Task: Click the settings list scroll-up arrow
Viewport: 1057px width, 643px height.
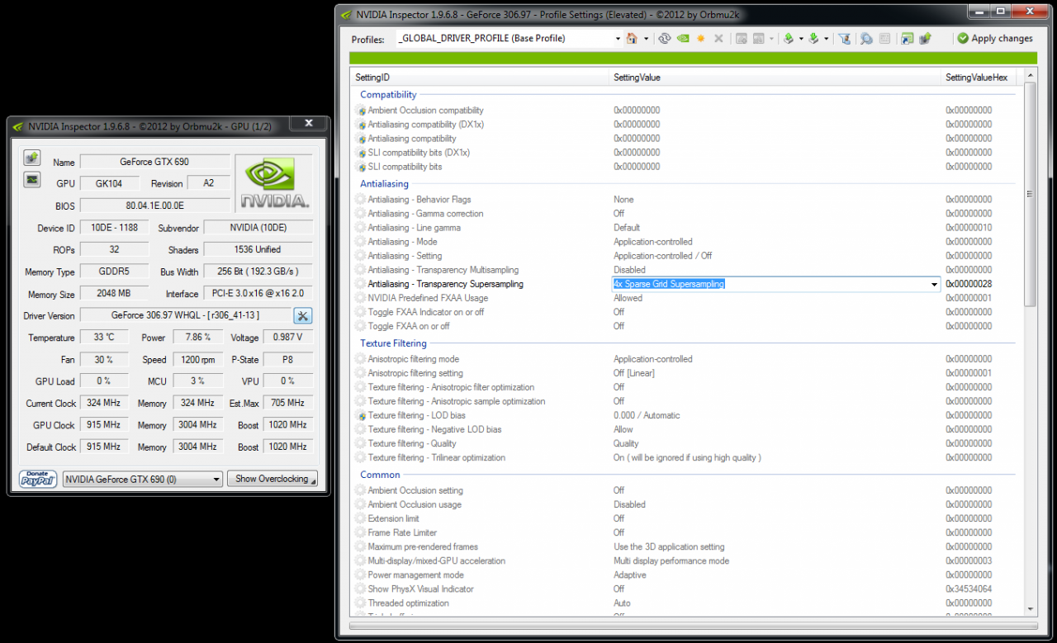Action: coord(1030,76)
